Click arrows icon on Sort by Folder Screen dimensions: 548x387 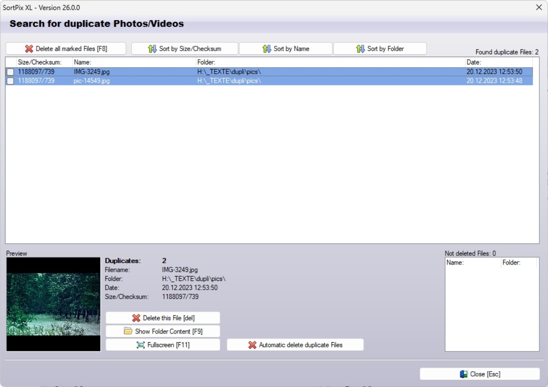[x=361, y=49]
